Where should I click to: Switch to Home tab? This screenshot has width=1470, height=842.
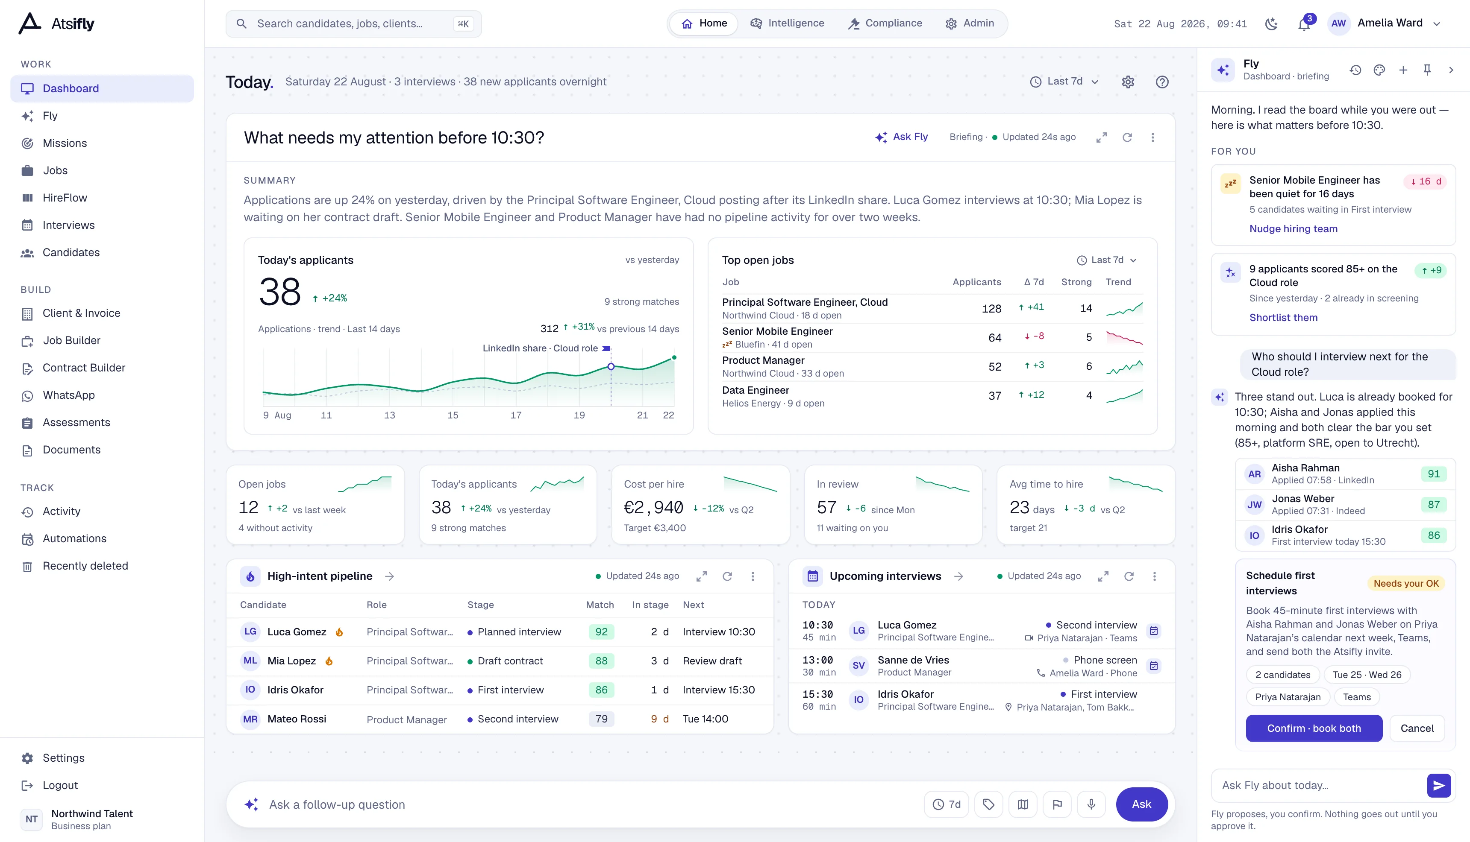click(704, 24)
